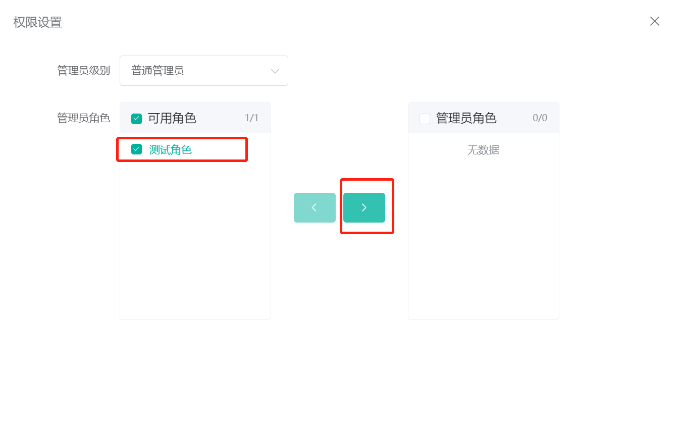679x428 pixels.
Task: Click the 可用角色 panel title
Action: pyautogui.click(x=172, y=118)
